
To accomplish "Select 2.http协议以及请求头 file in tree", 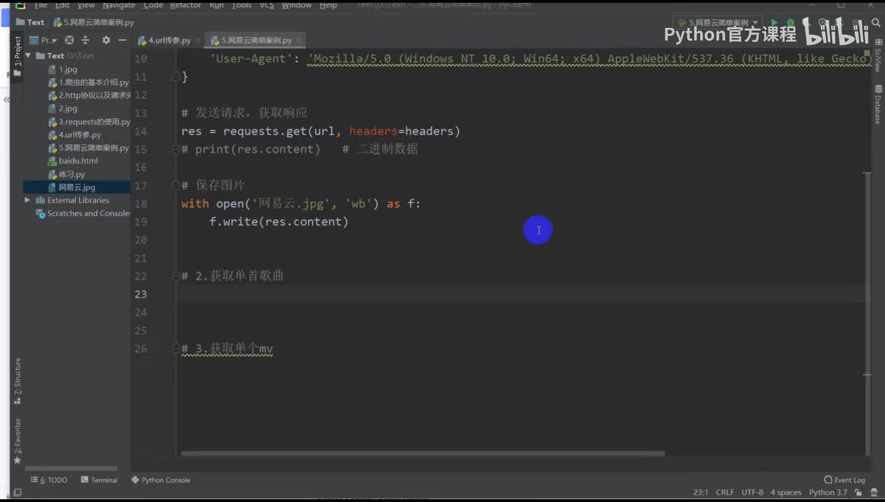I will (x=88, y=96).
